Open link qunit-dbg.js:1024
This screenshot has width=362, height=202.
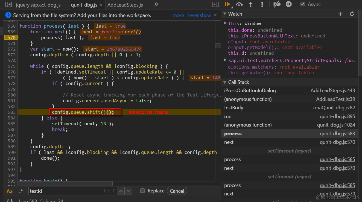pos(336,125)
